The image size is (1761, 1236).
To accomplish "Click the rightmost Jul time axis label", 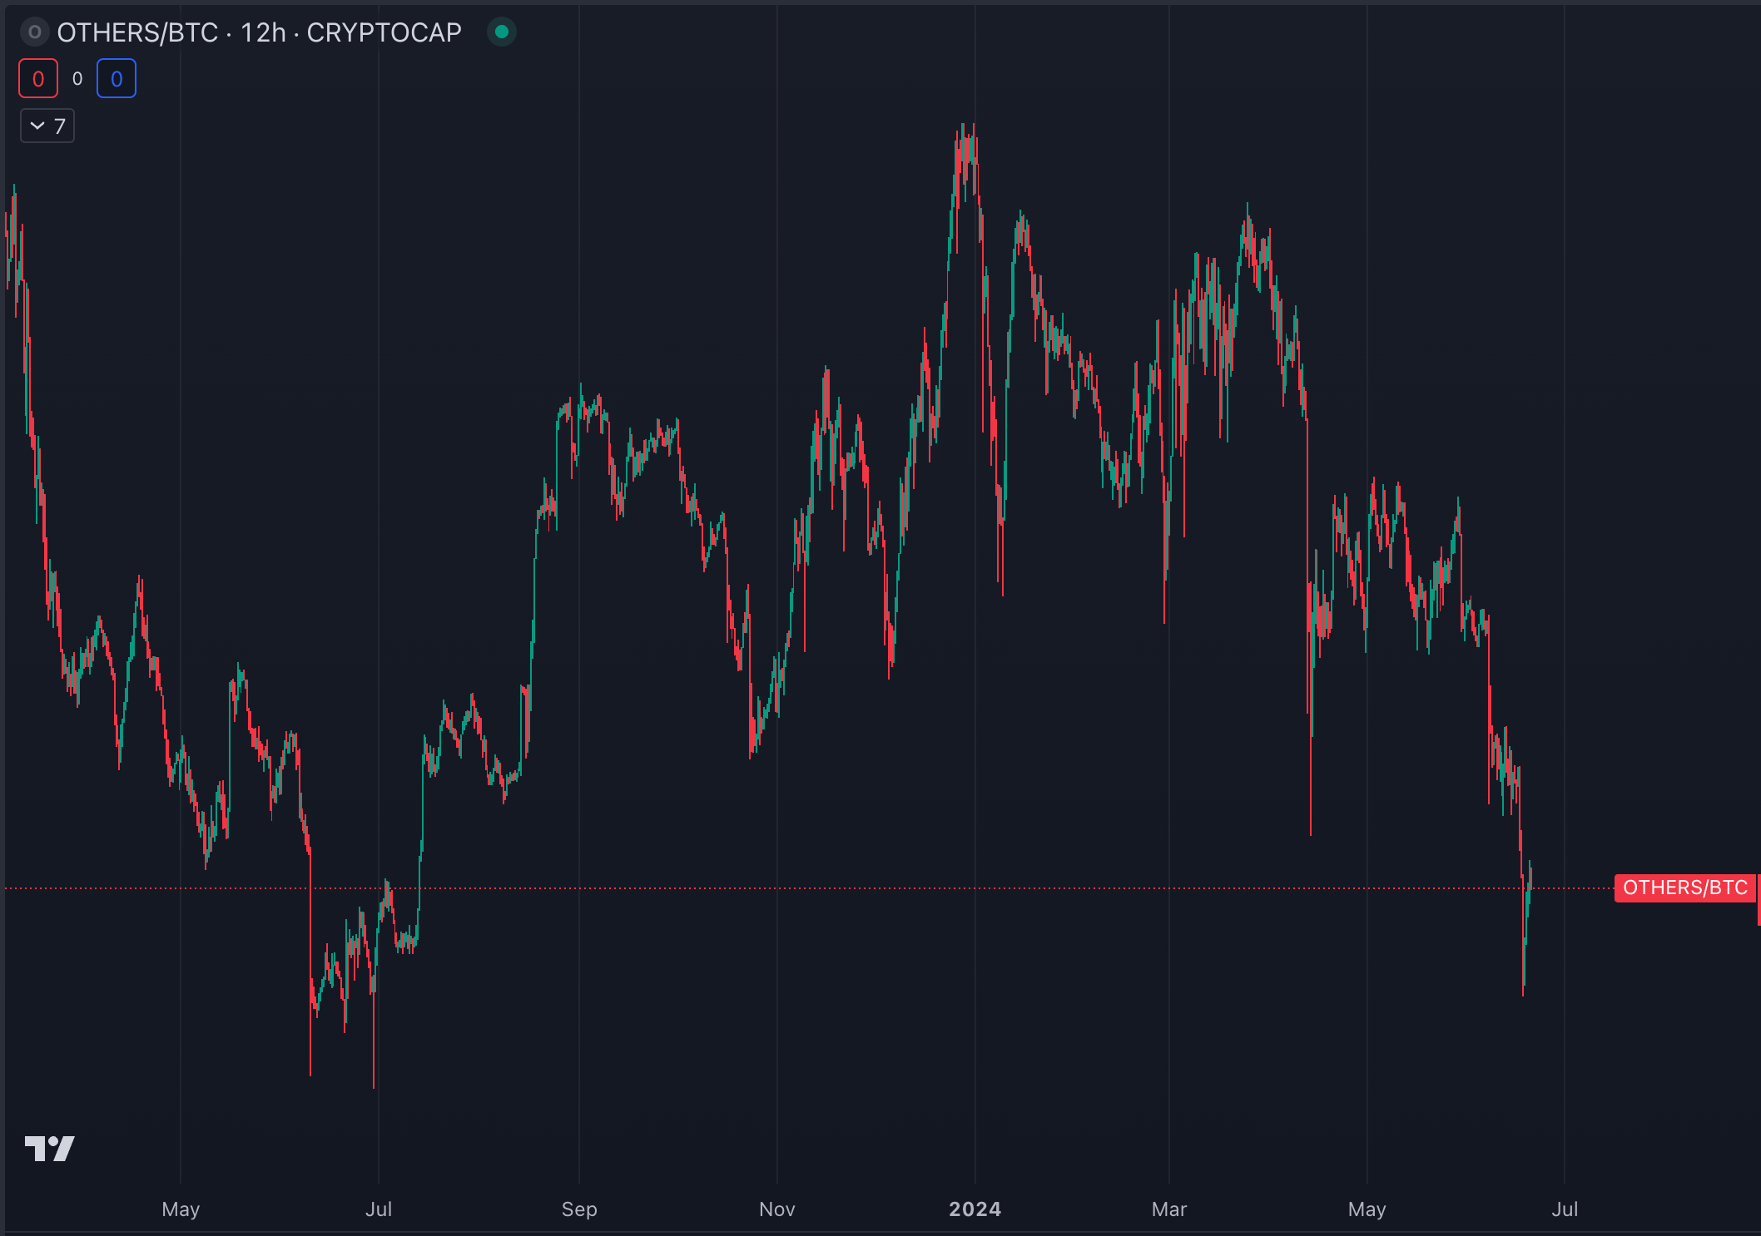I will [x=1564, y=1209].
